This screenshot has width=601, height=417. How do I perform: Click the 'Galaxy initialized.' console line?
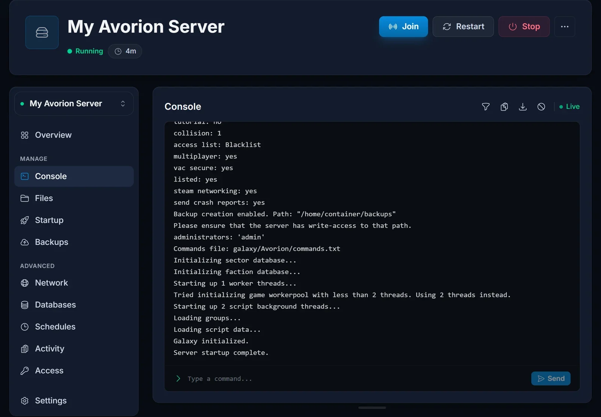(x=211, y=341)
